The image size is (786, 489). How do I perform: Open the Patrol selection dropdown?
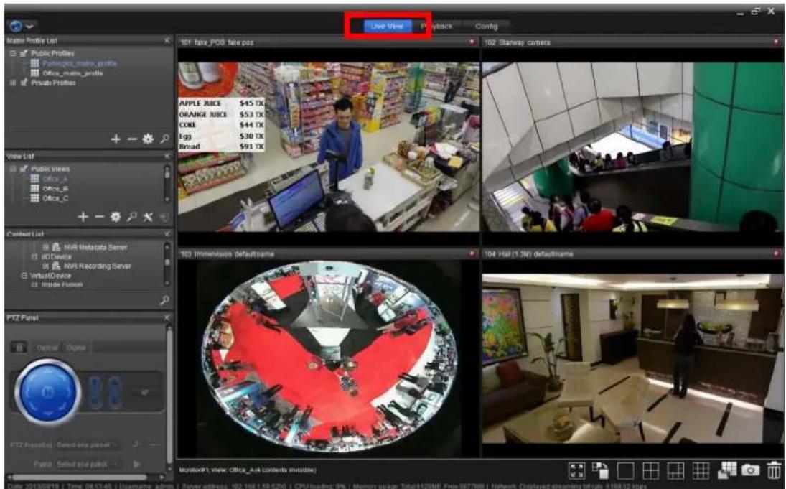(87, 465)
